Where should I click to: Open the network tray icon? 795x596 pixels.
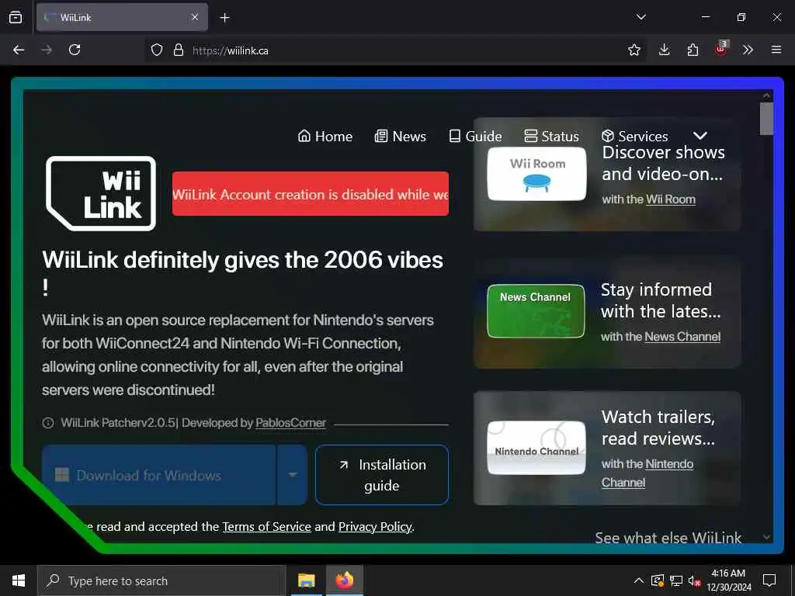[x=676, y=580]
